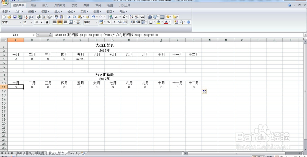
Task: Click the Paste clipboard icon
Action: (x=80, y=17)
